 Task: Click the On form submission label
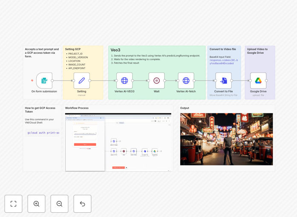(x=44, y=91)
